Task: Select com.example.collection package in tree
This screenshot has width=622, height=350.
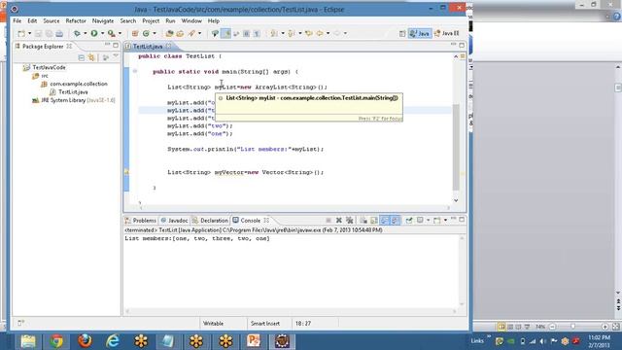Action: [x=74, y=84]
